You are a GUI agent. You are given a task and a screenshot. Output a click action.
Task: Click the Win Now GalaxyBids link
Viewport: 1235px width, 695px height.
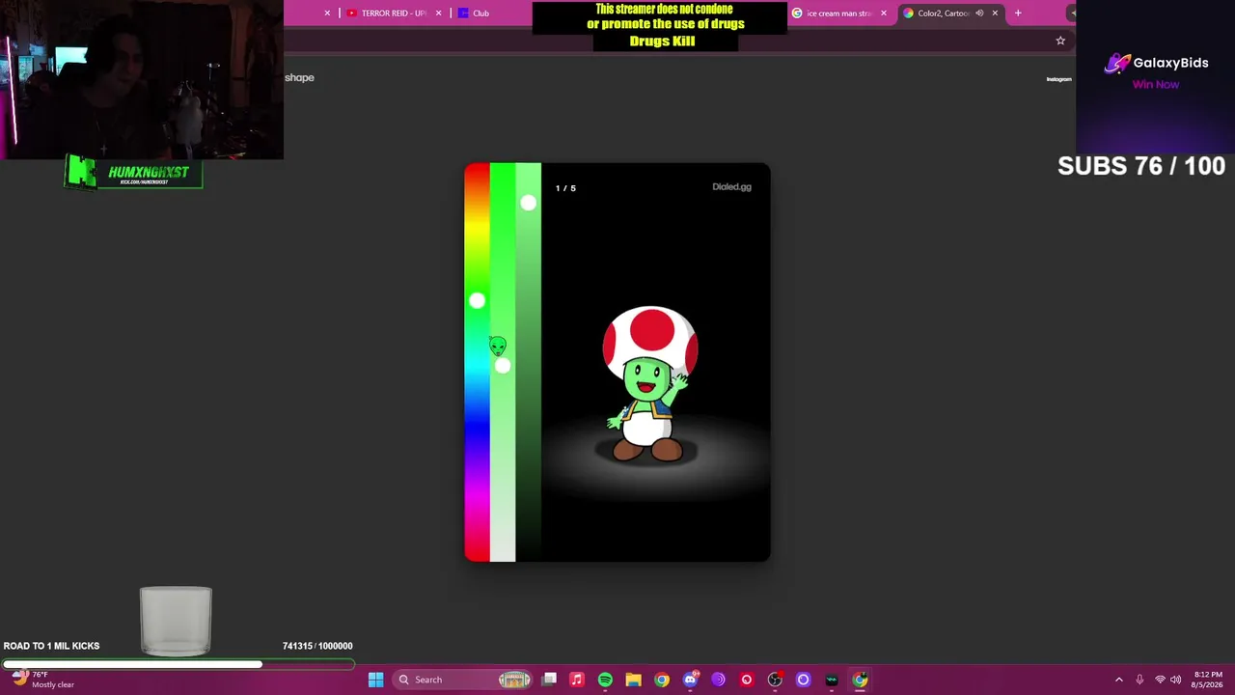tap(1156, 85)
